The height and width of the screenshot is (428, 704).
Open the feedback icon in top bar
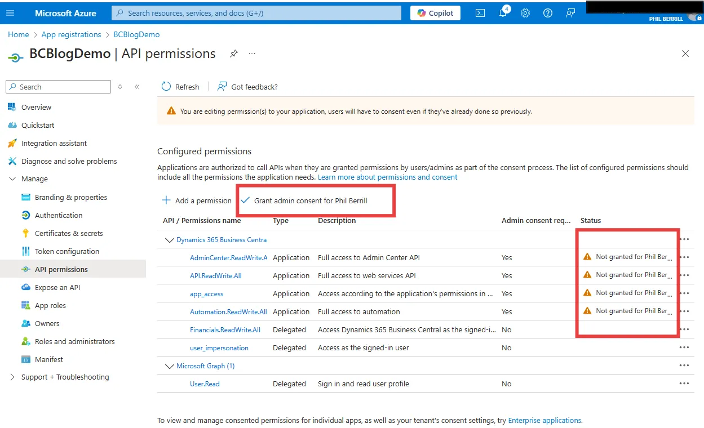(570, 13)
